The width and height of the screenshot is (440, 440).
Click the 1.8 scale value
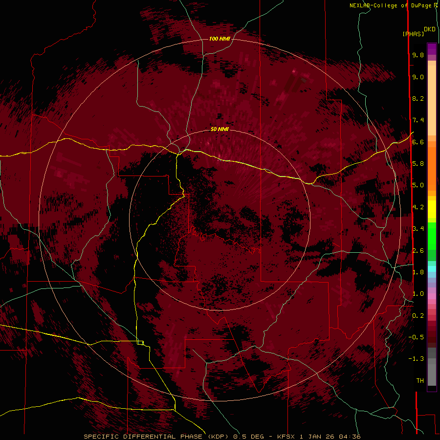point(418,272)
